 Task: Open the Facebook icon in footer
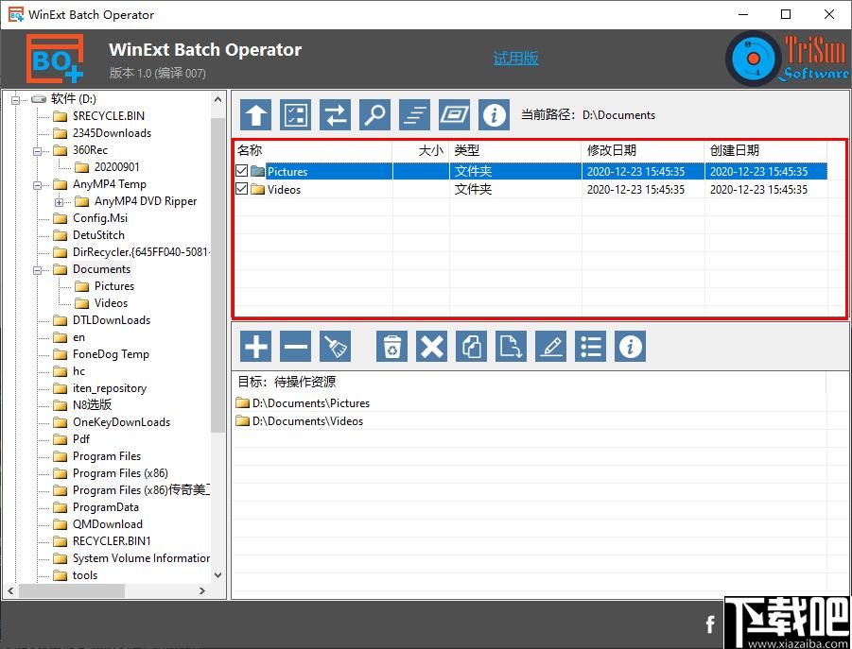(x=709, y=624)
